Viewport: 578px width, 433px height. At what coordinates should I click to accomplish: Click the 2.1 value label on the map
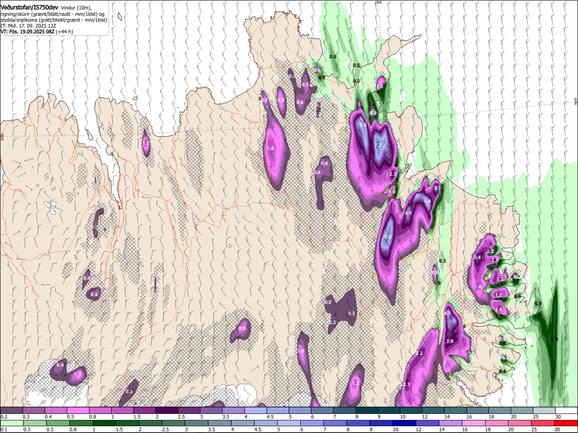click(x=500, y=279)
